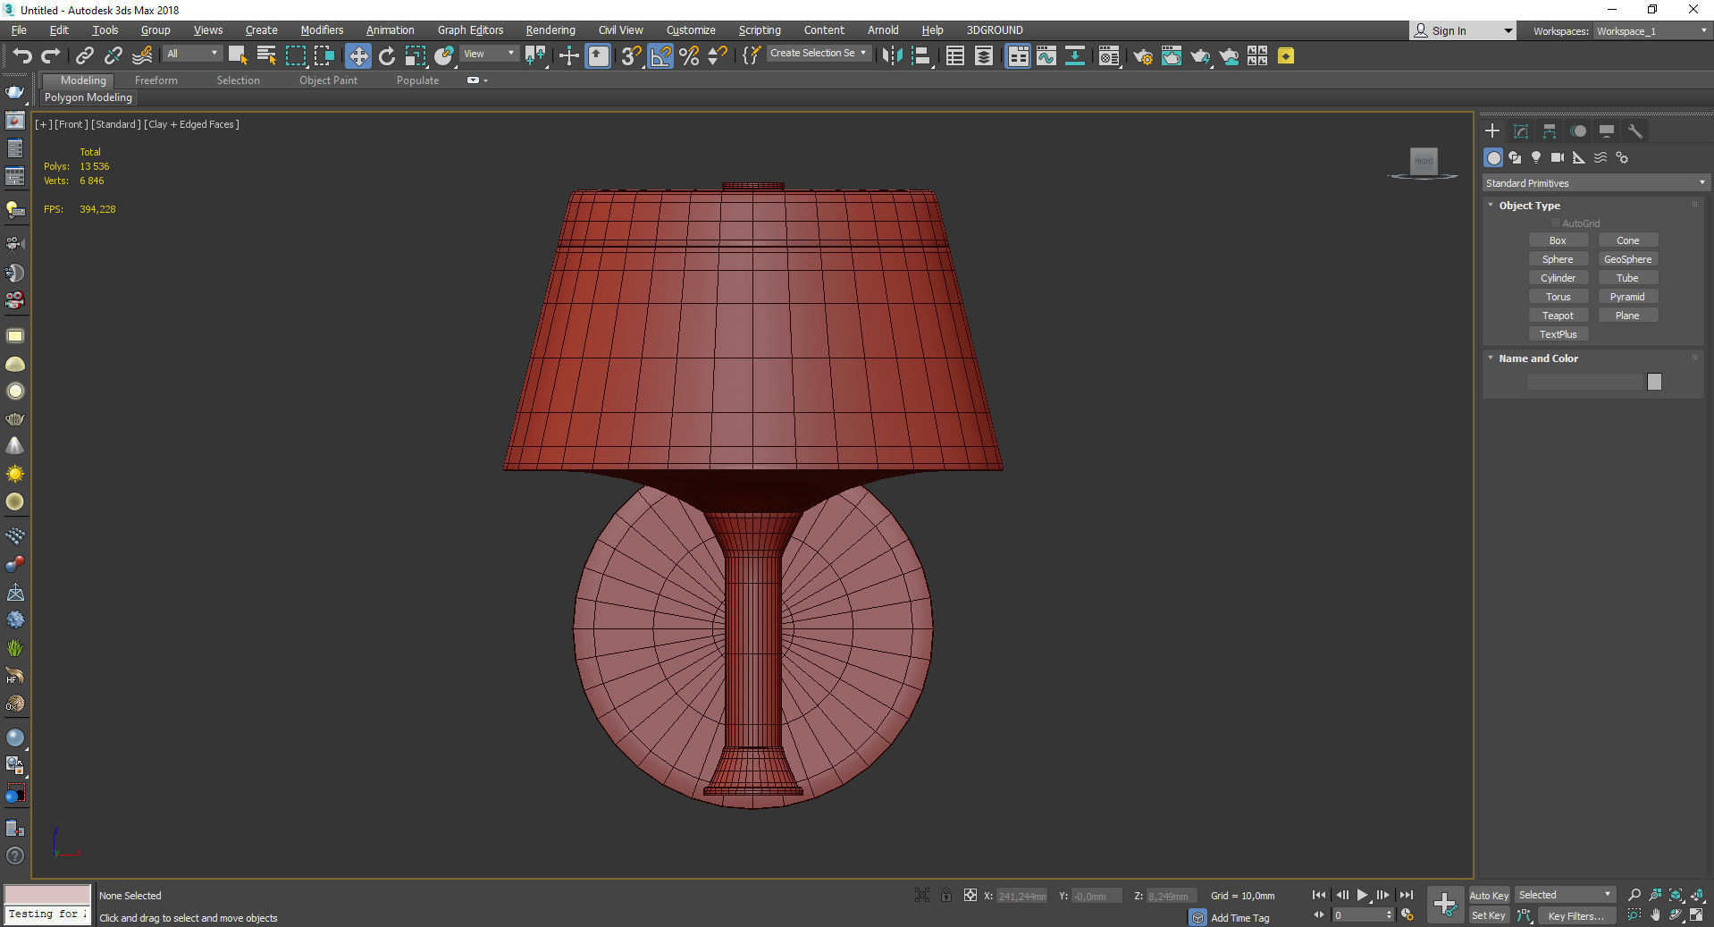Activate the Select Object tool
This screenshot has height=927, width=1714.
tap(238, 55)
